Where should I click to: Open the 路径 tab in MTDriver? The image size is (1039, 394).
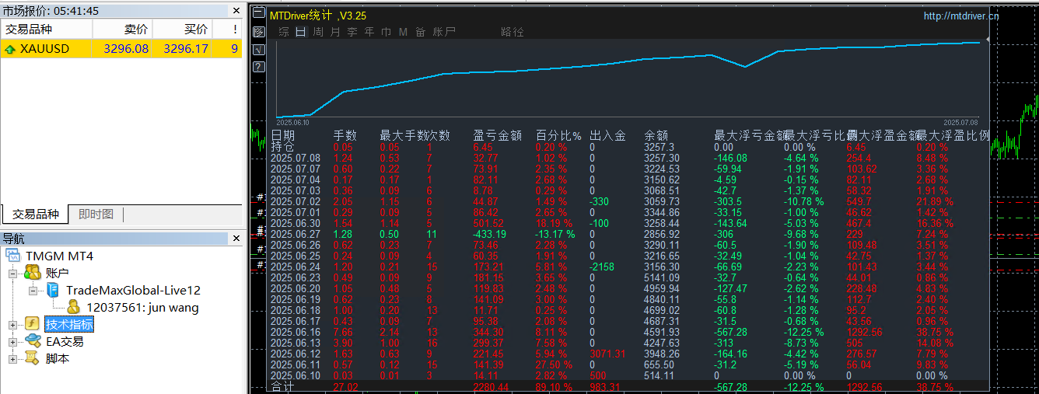tap(513, 32)
